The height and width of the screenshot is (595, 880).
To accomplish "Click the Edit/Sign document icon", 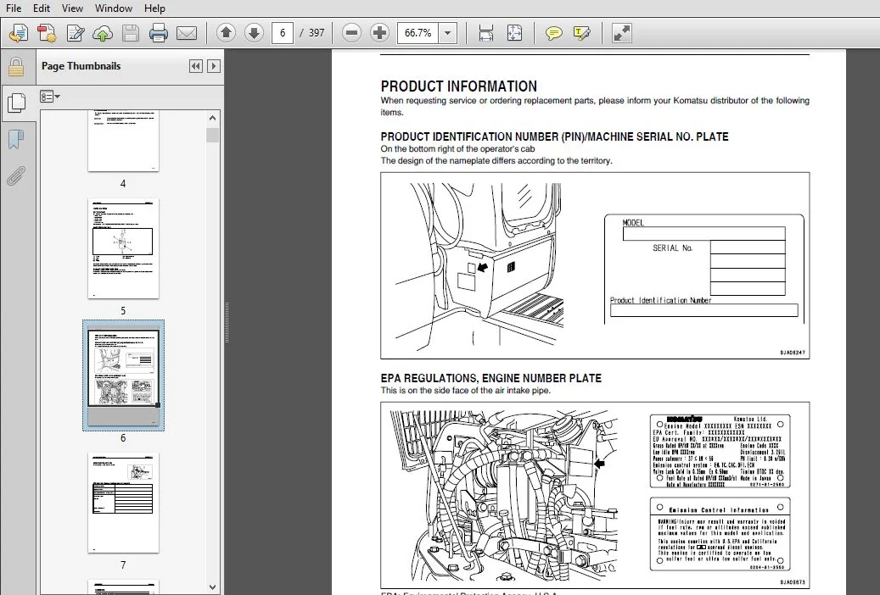I will pos(75,33).
